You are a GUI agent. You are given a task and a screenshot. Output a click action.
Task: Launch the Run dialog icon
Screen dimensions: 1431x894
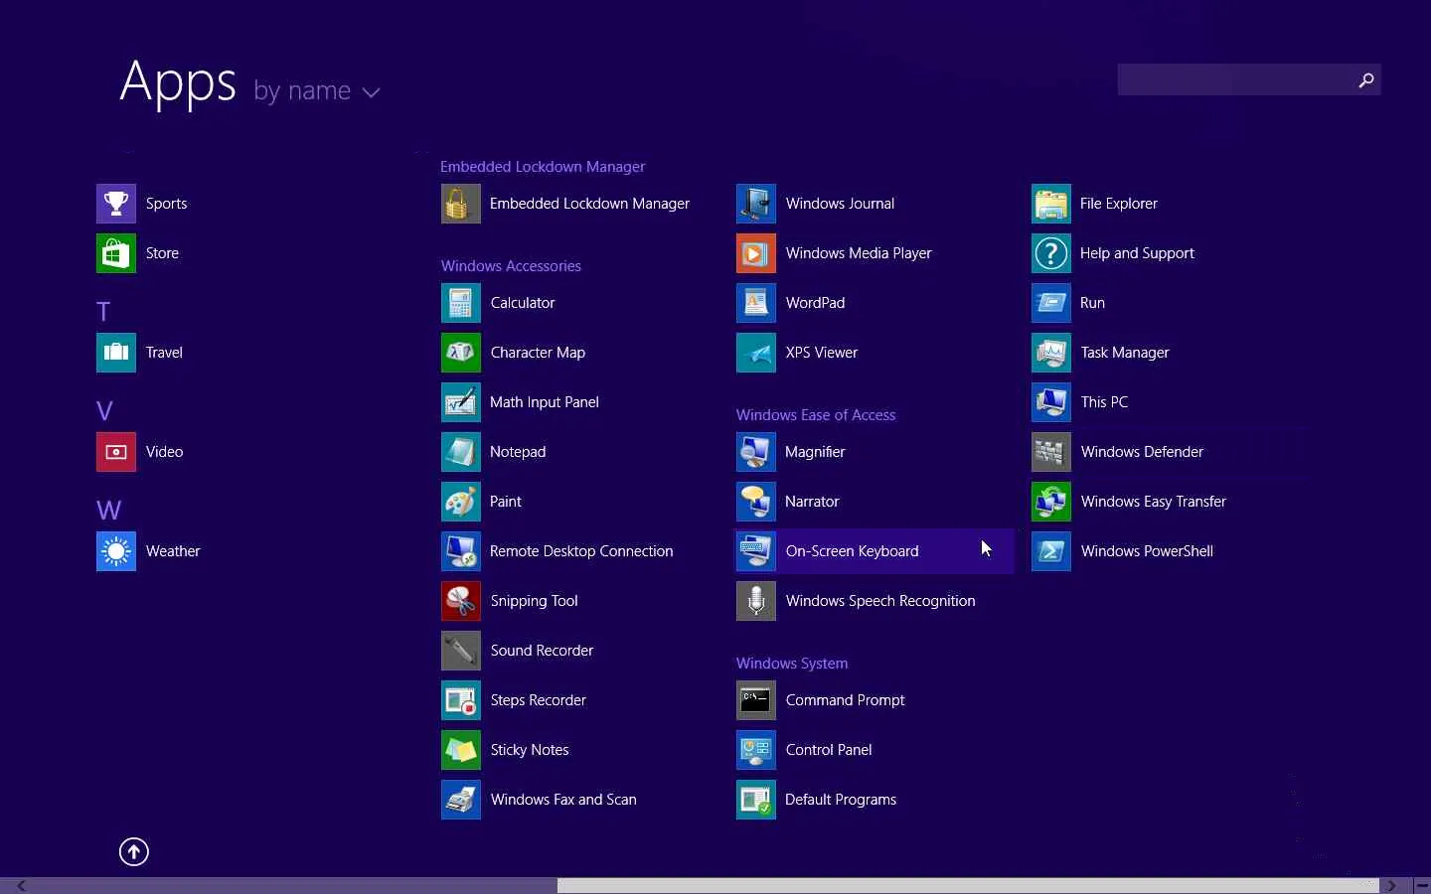click(x=1051, y=303)
